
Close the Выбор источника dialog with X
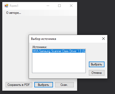click(x=103, y=39)
